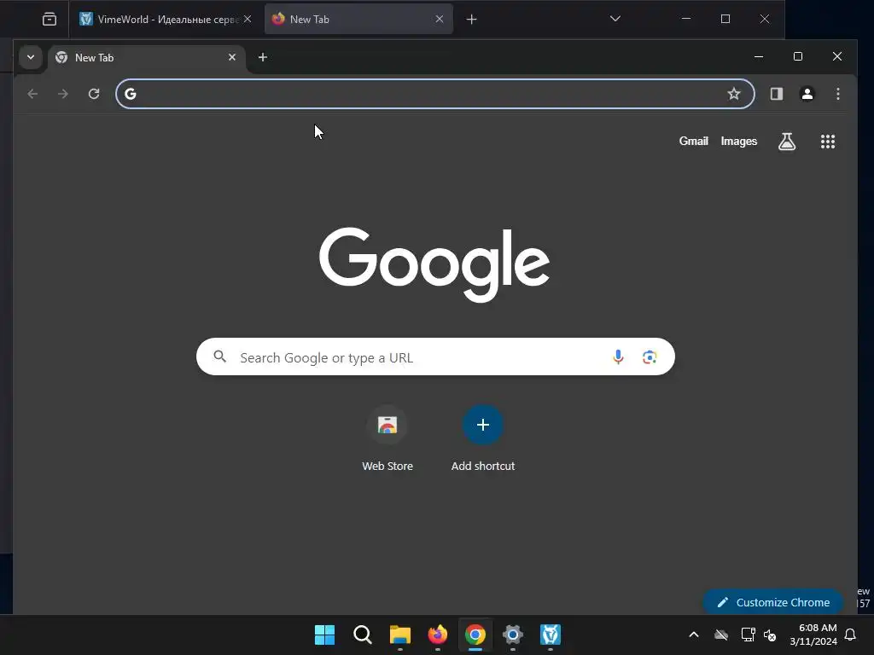Open the clock showing 6:08 AM
The width and height of the screenshot is (874, 655).
click(x=813, y=635)
